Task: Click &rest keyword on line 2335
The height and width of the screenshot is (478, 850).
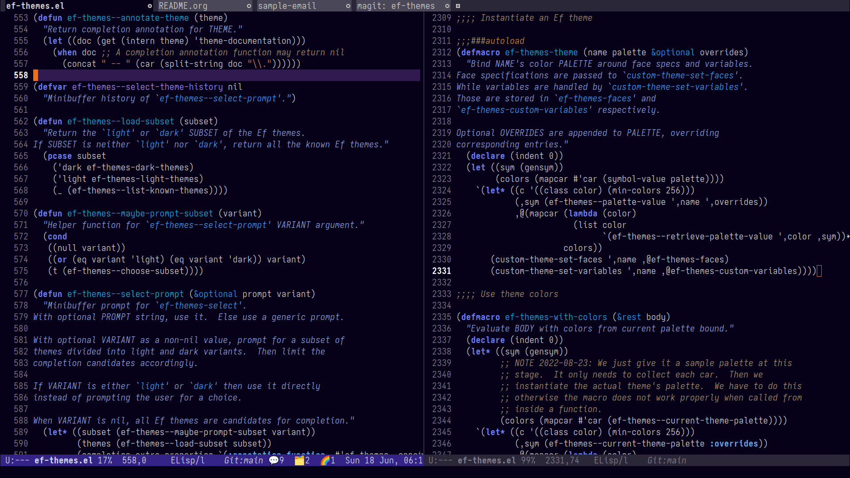Action: [629, 317]
